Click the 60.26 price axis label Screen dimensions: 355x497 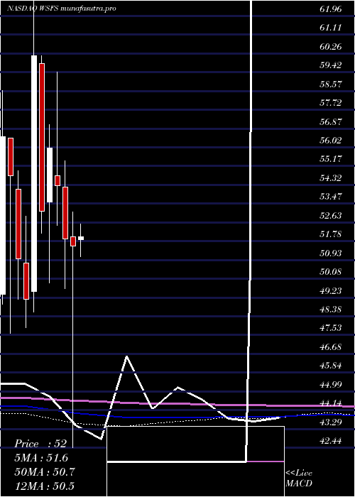331,47
